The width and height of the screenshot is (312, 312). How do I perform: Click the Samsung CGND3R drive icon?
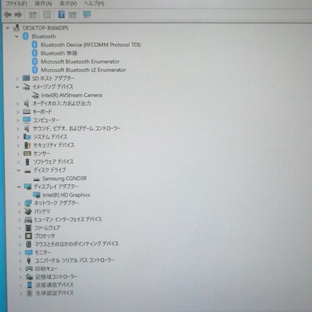click(37, 179)
